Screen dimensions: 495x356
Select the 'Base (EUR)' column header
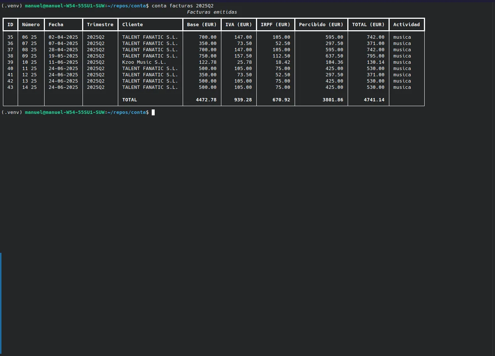(201, 25)
